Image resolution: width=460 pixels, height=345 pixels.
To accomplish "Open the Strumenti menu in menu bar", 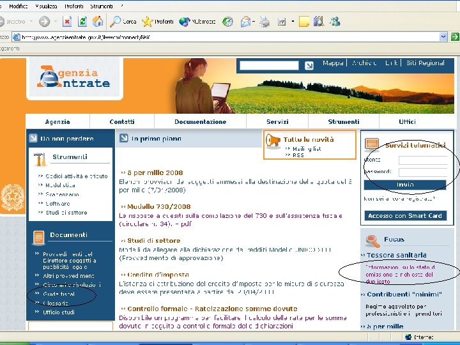I will [x=101, y=6].
